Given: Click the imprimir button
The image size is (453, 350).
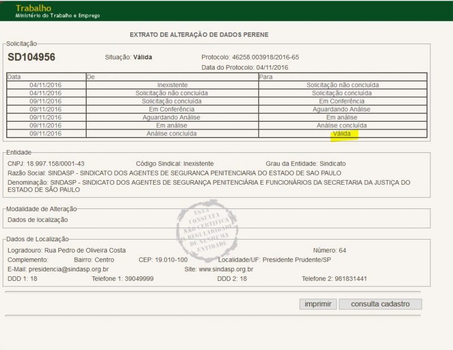Looking at the screenshot, I should pyautogui.click(x=318, y=304).
